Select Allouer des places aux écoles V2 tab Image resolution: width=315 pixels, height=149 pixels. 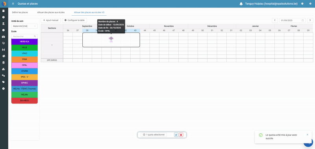click(89, 13)
